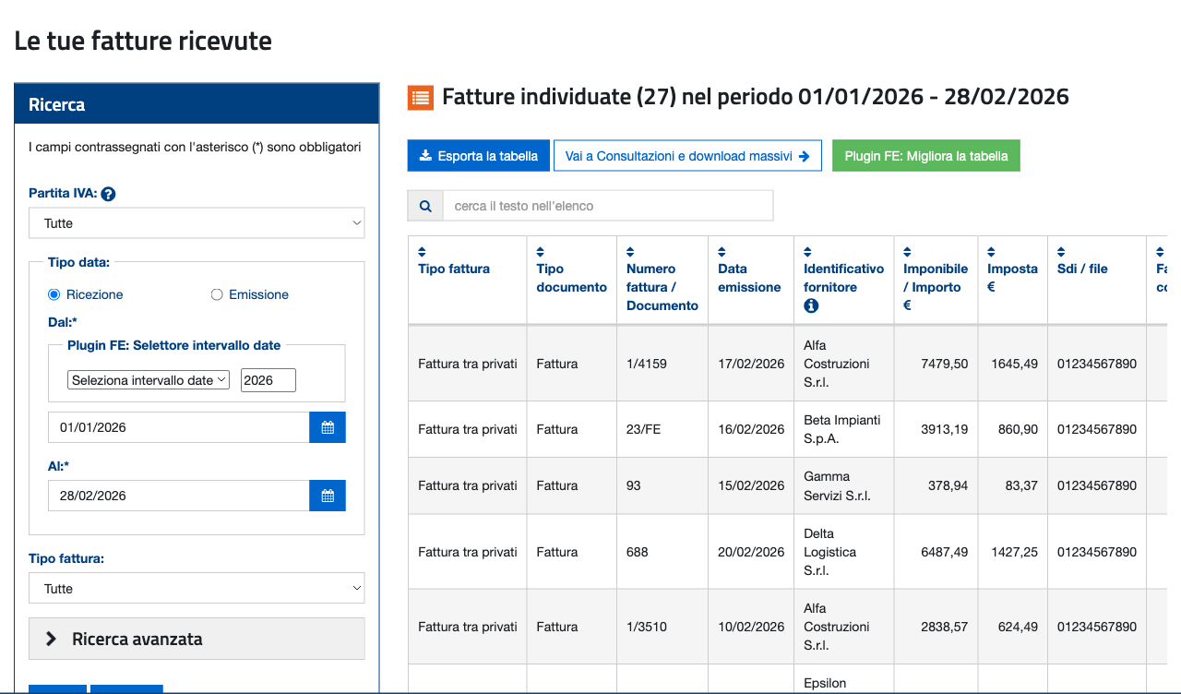Click the Esporta la tabella button
Screen dimensions: 1181x694
[x=479, y=156]
